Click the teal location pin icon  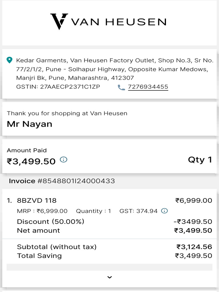(x=9, y=60)
